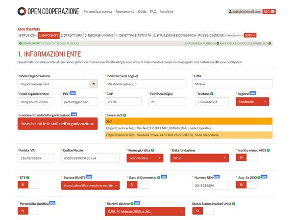Expand the Sezione RUNTS dropdown
Viewport: 294px width, 220px height.
point(90,185)
